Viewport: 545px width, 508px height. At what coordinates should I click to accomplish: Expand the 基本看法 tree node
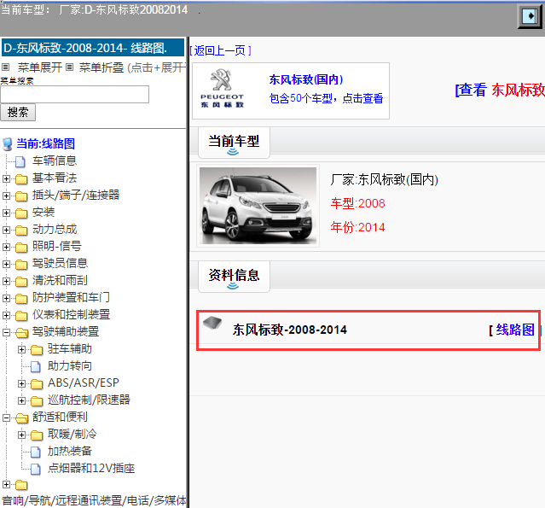6,178
